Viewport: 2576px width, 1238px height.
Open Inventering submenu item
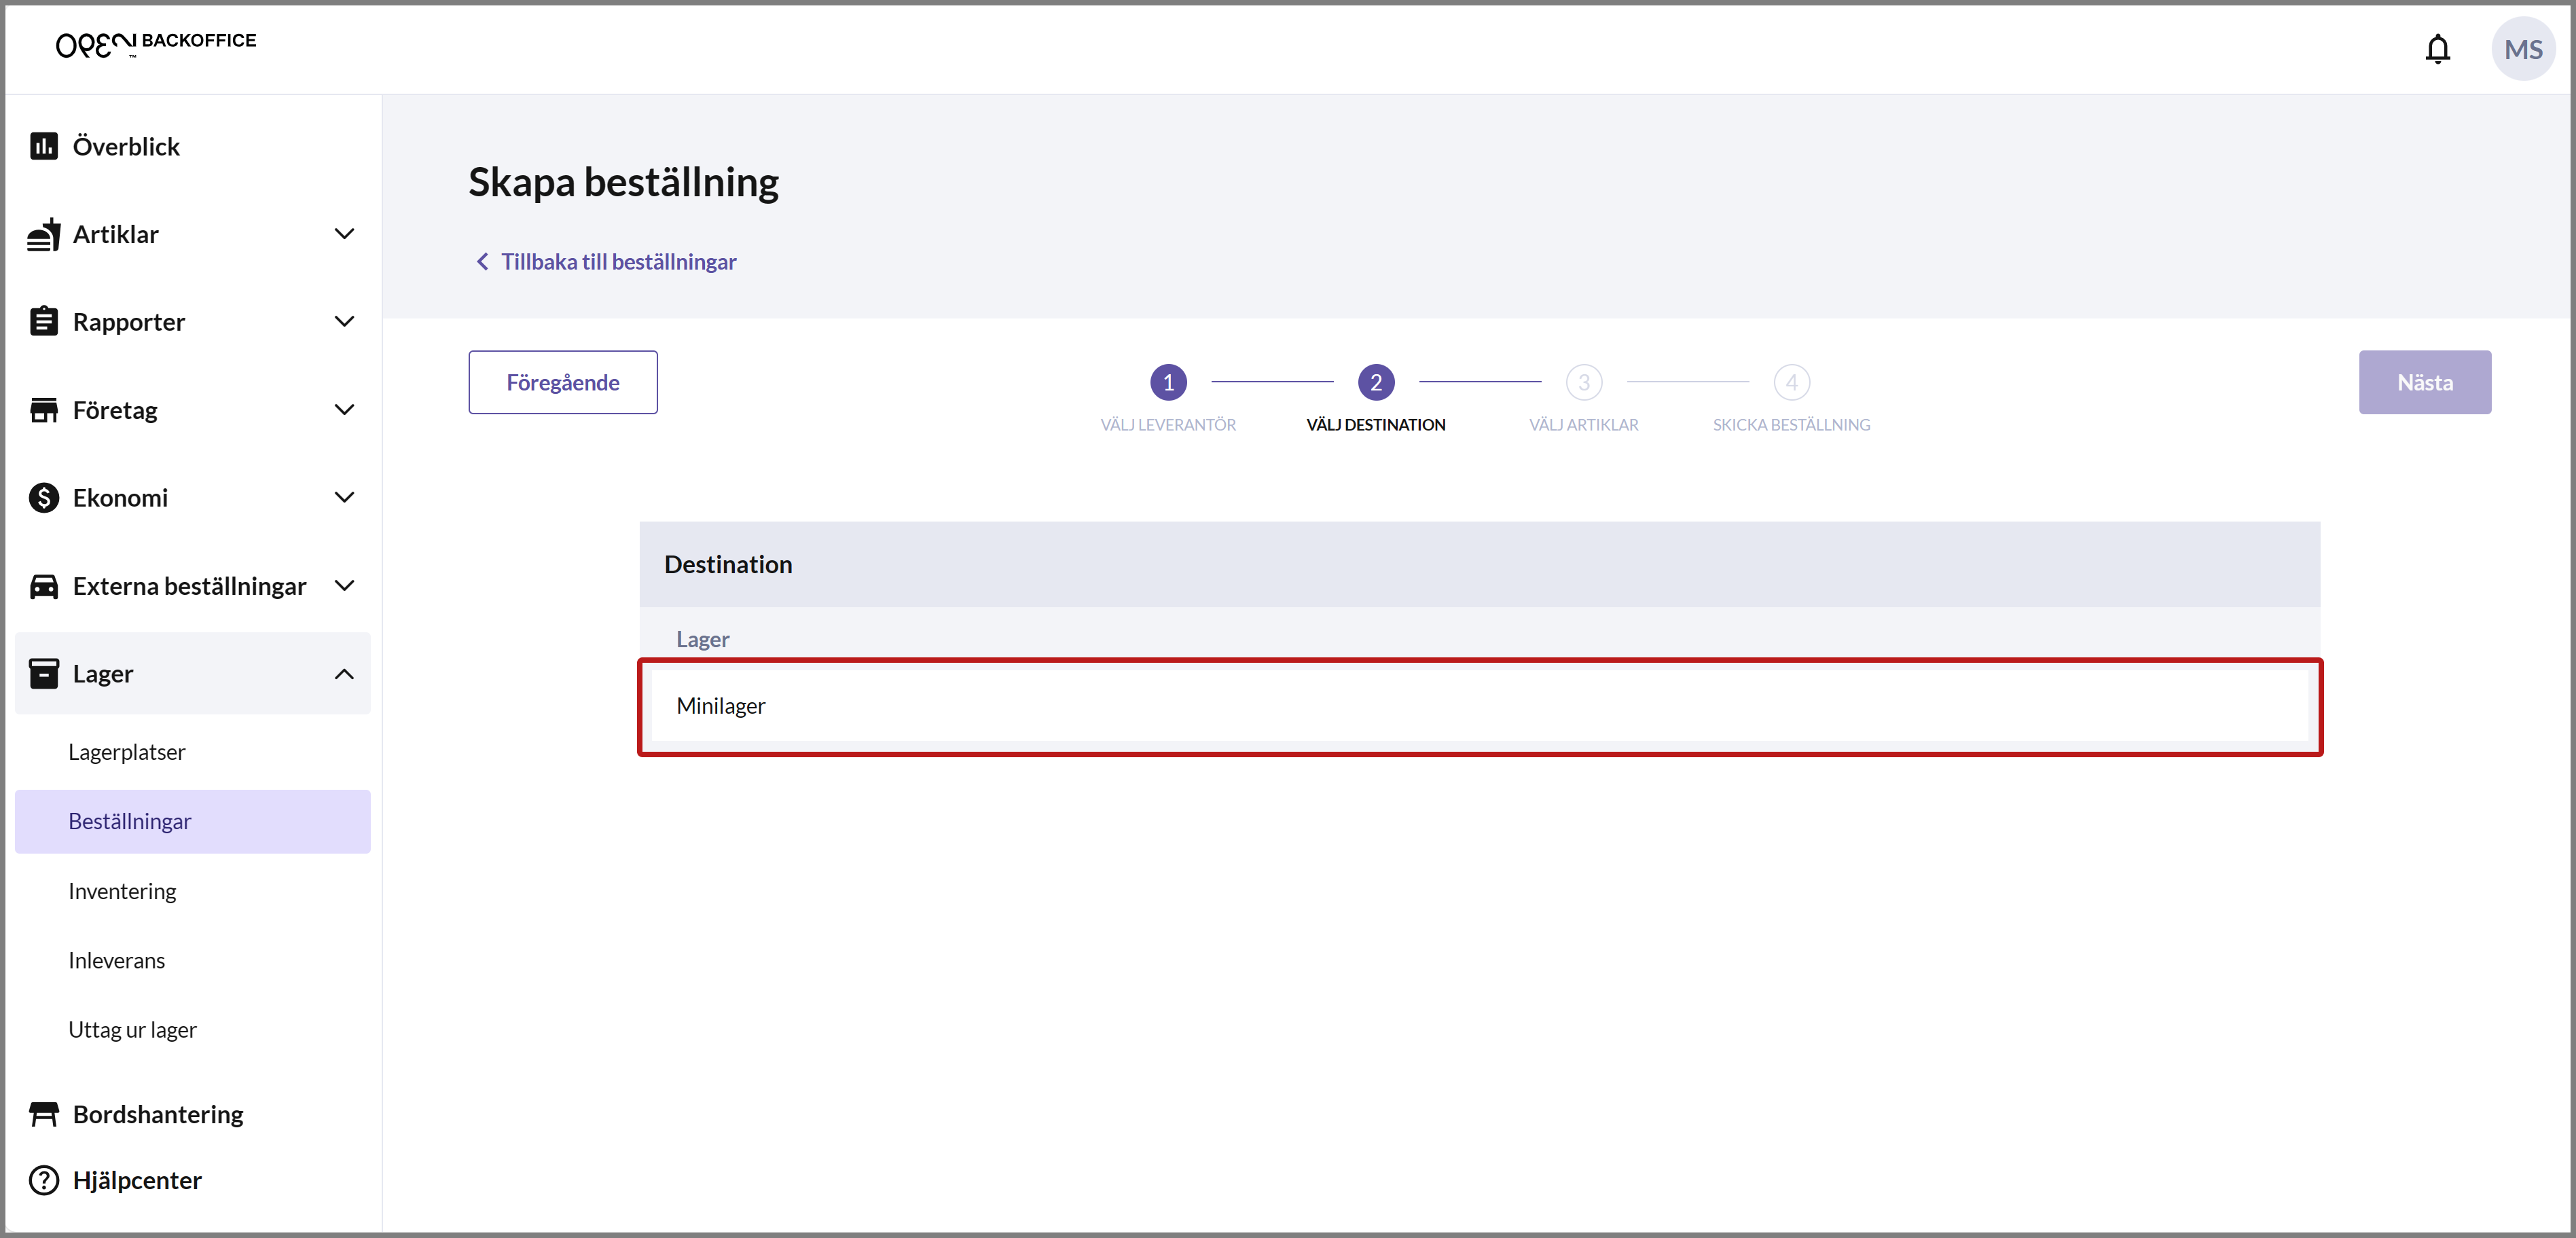point(192,891)
